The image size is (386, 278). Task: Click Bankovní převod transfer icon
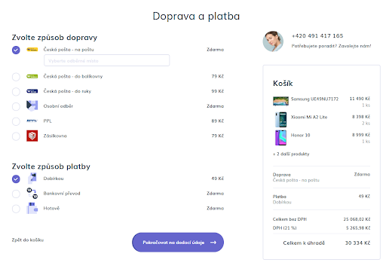32,193
